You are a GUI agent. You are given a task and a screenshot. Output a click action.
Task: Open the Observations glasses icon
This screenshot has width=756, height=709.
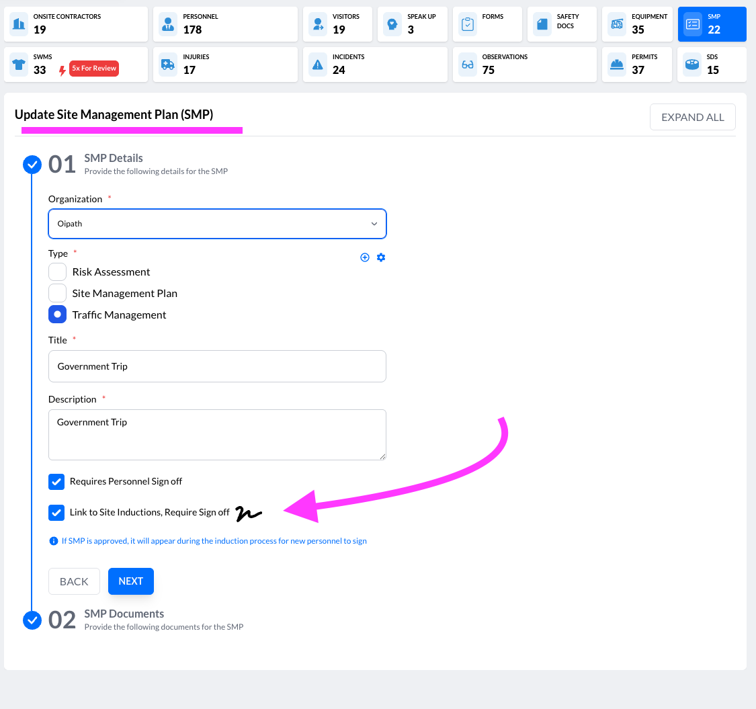click(467, 65)
